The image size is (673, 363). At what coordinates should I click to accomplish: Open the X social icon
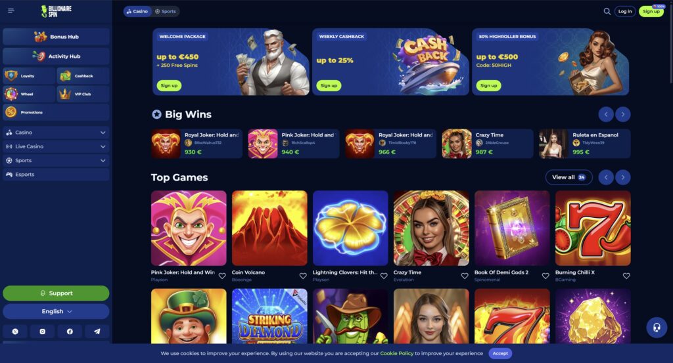click(15, 331)
